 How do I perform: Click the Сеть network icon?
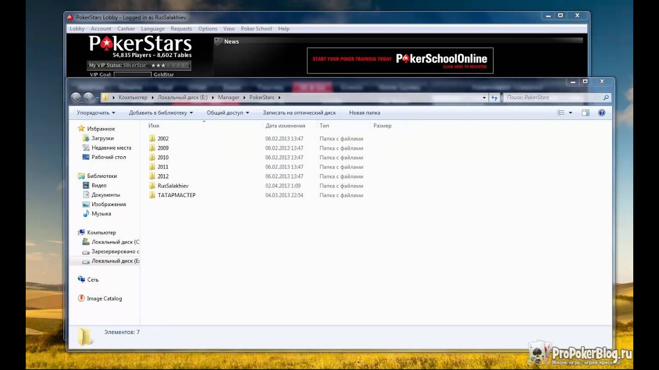81,280
